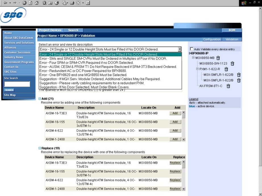Add the AXSM-16-T3E3 device
Screen dimensions: 262x196
point(175,113)
